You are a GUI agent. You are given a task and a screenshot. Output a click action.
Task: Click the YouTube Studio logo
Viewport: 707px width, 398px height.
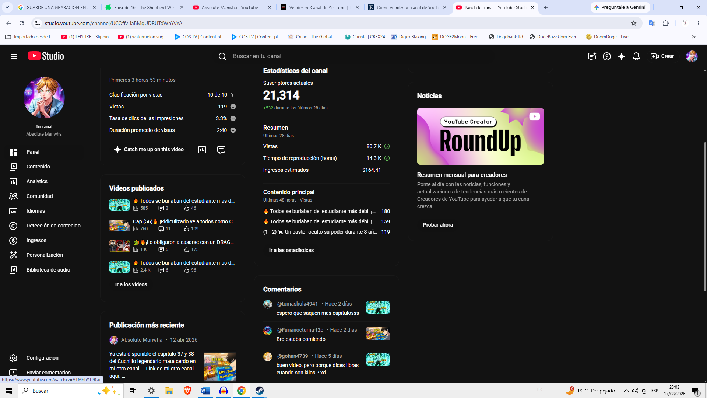pyautogui.click(x=46, y=56)
